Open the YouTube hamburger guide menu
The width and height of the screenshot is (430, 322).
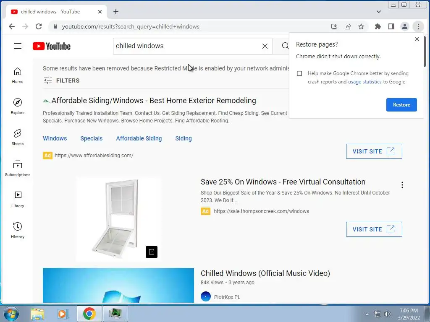(x=18, y=46)
